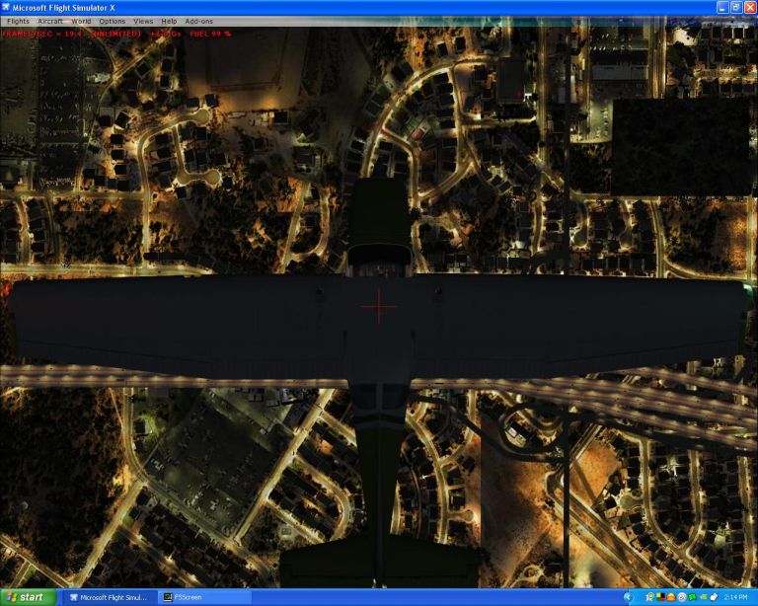Open the Options menu
This screenshot has width=758, height=606.
pyautogui.click(x=113, y=22)
